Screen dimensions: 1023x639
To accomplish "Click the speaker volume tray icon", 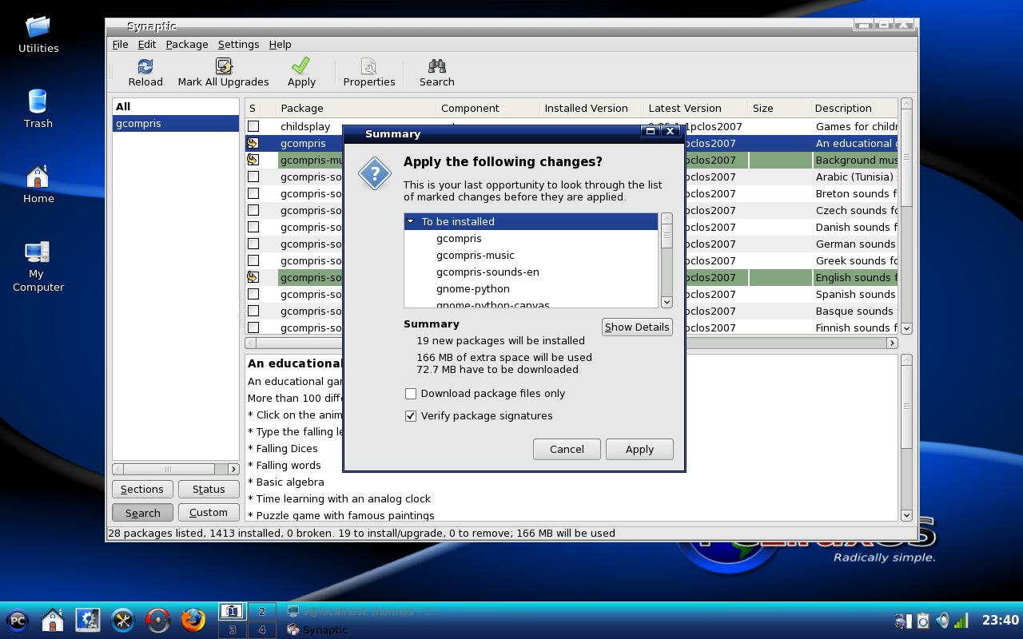I will (x=943, y=621).
